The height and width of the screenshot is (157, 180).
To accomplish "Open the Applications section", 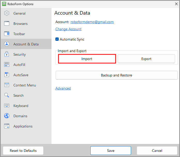I will click(26, 126).
